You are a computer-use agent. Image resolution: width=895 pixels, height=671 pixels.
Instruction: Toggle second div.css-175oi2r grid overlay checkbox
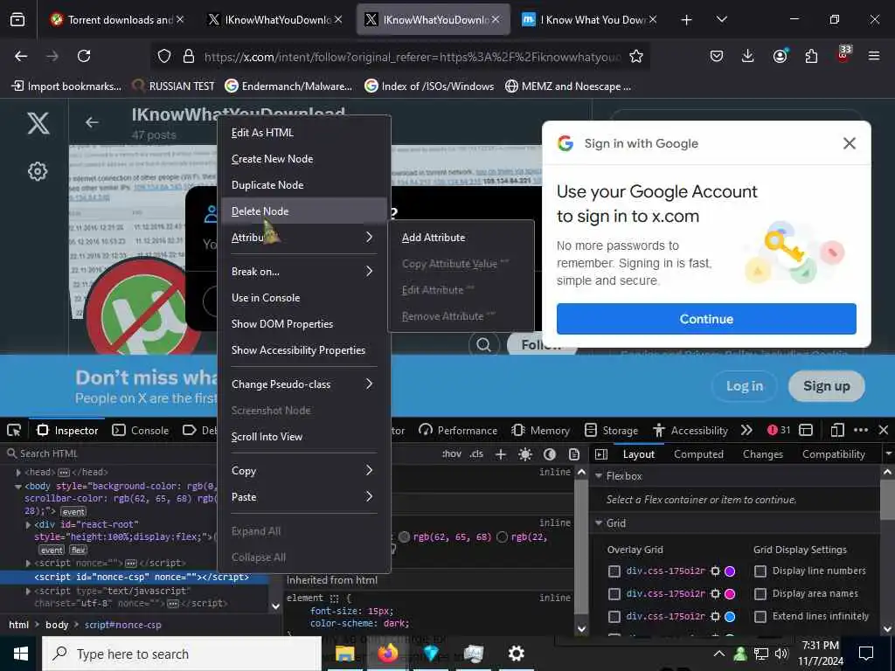coord(614,594)
